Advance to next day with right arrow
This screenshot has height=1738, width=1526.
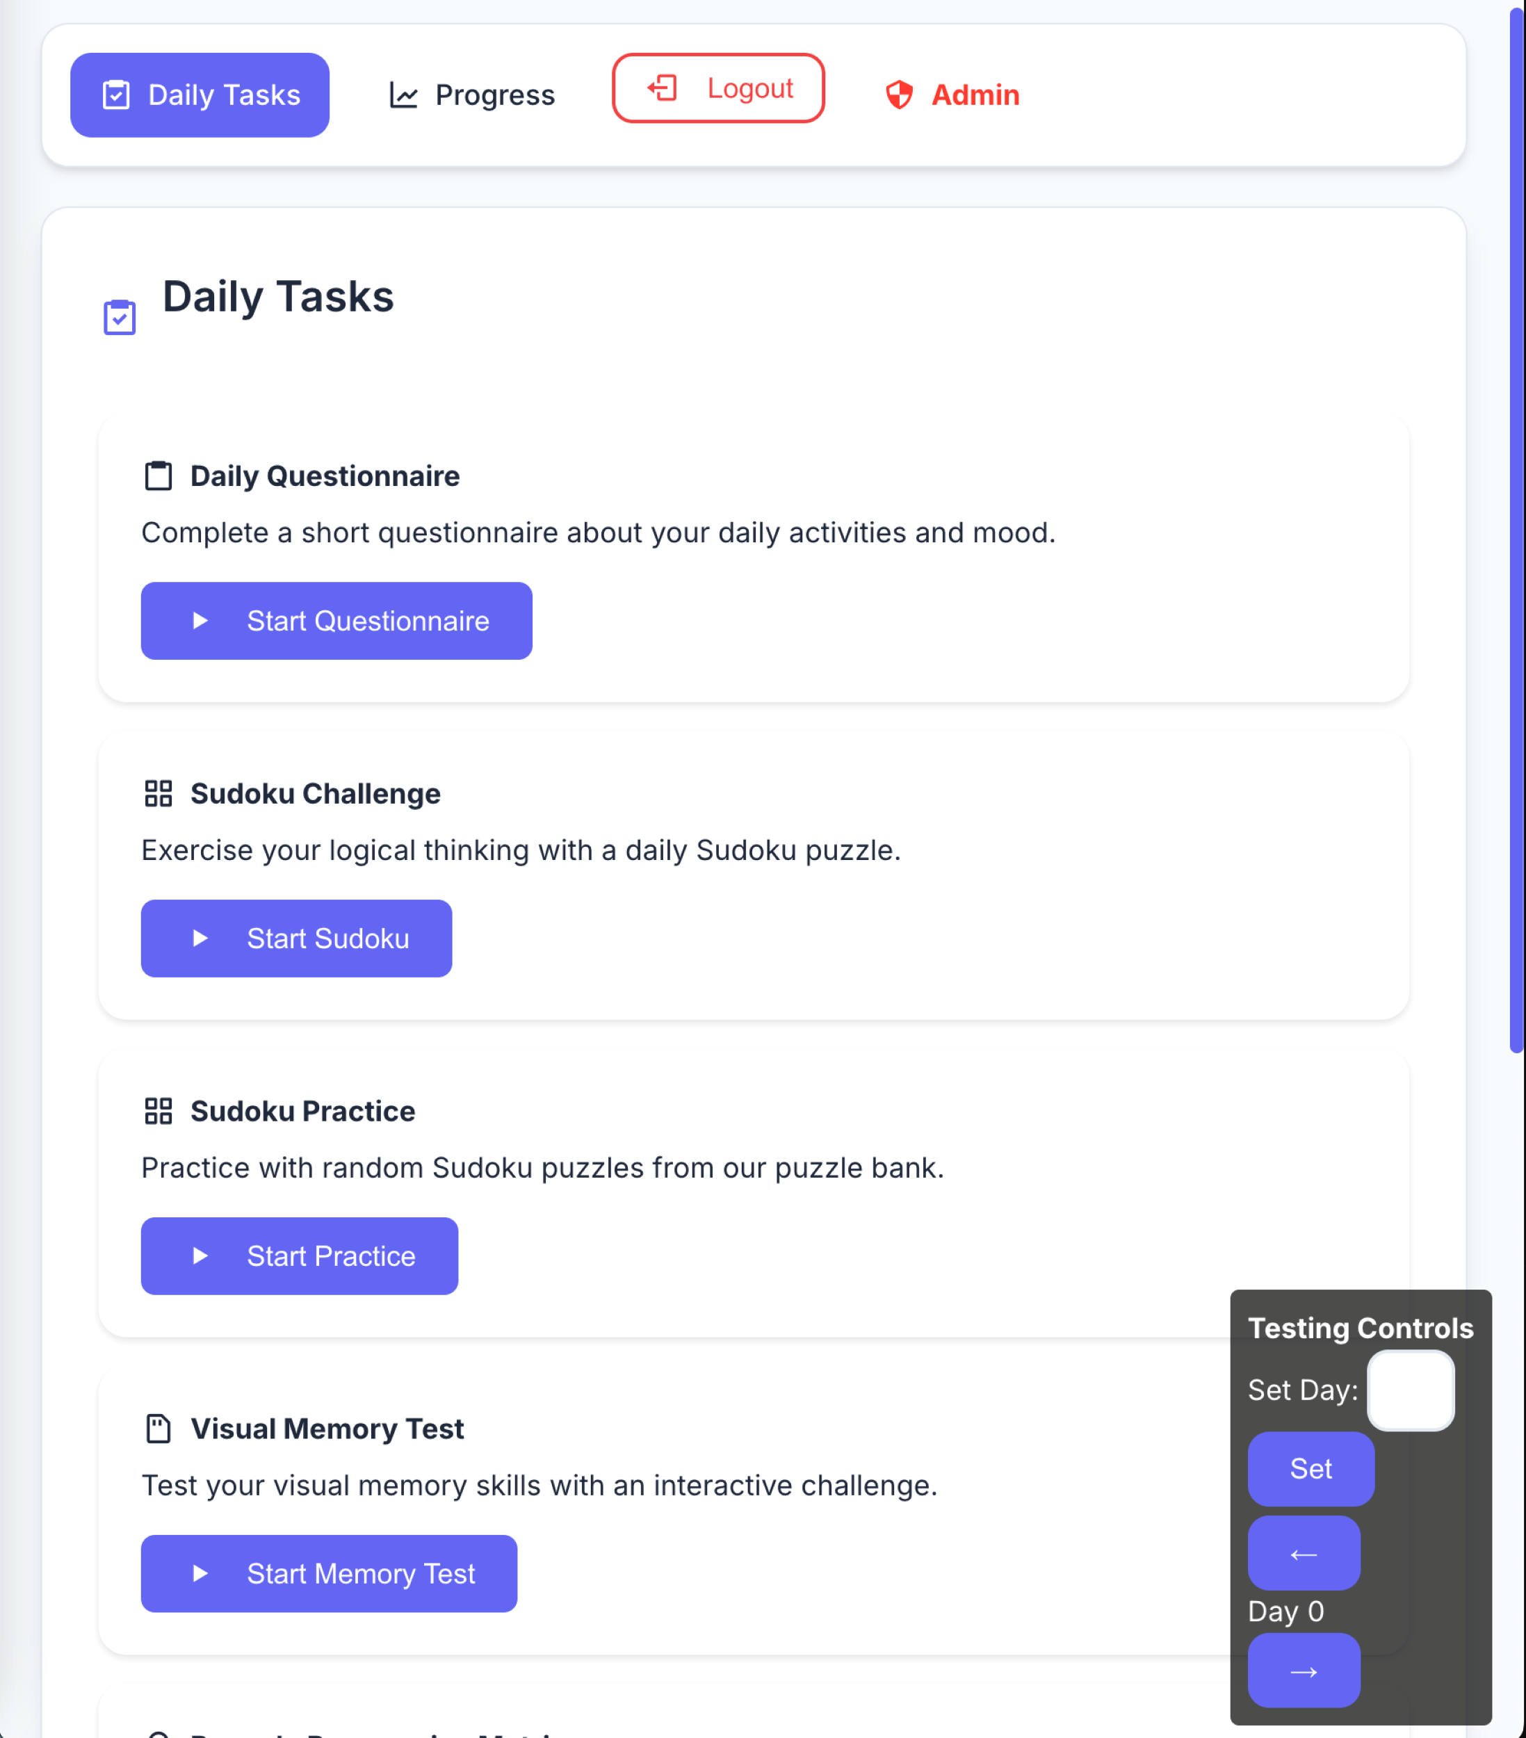[x=1304, y=1670]
